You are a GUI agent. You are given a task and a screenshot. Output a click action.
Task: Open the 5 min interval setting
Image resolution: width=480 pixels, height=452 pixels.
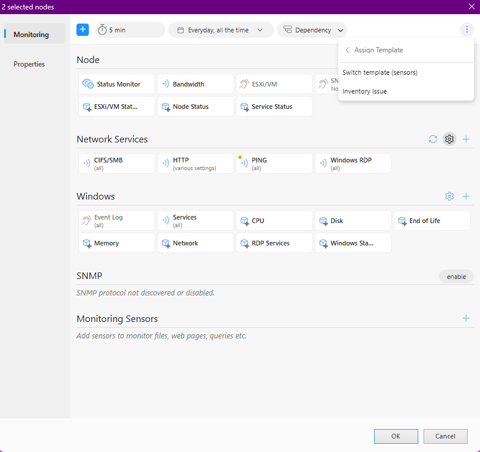130,30
